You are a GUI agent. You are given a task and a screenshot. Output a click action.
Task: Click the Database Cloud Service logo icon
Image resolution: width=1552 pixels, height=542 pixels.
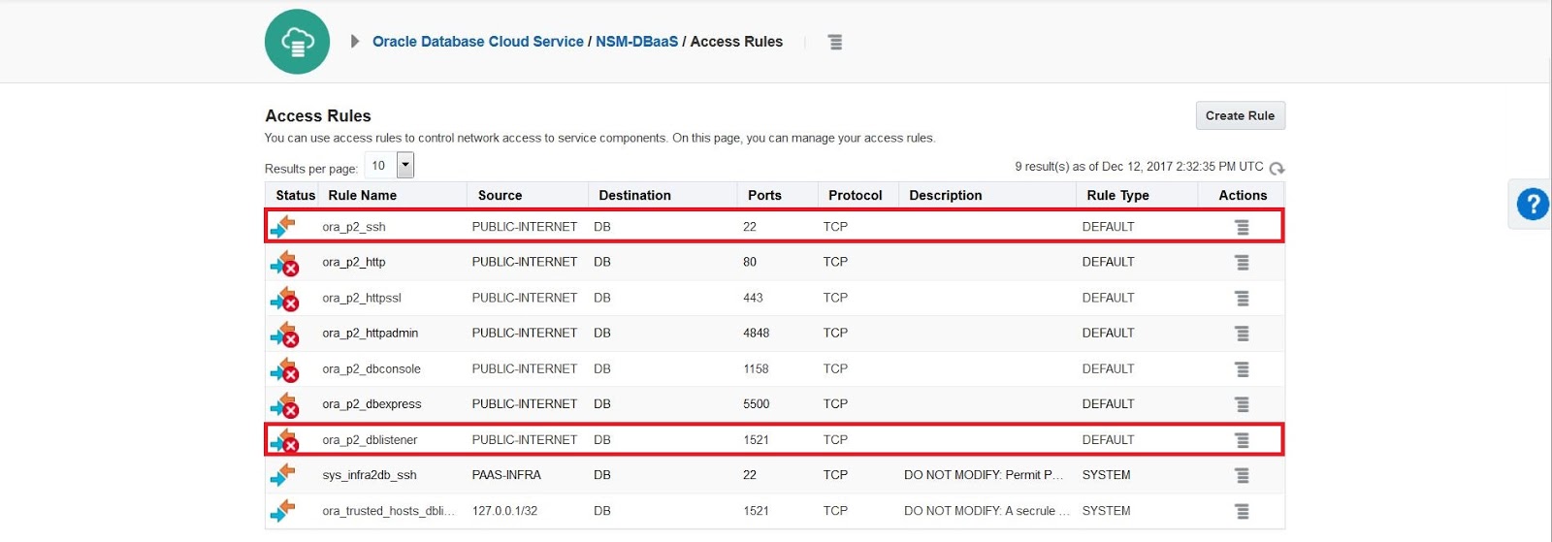297,42
